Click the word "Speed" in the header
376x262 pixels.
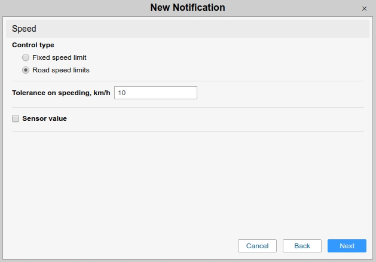(25, 28)
